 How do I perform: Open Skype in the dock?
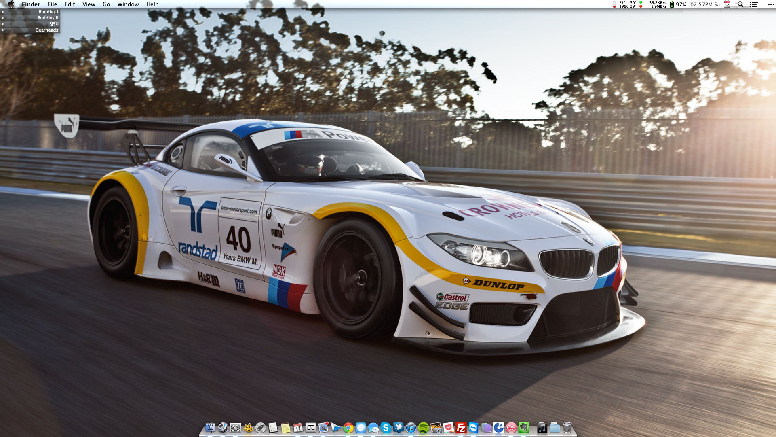(386, 428)
